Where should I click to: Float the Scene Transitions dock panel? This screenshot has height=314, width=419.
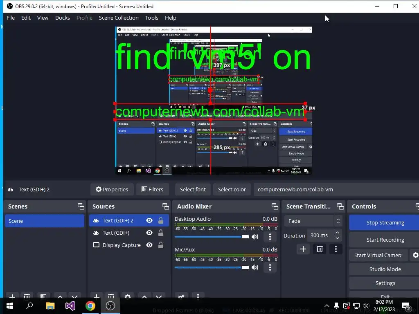coord(340,206)
